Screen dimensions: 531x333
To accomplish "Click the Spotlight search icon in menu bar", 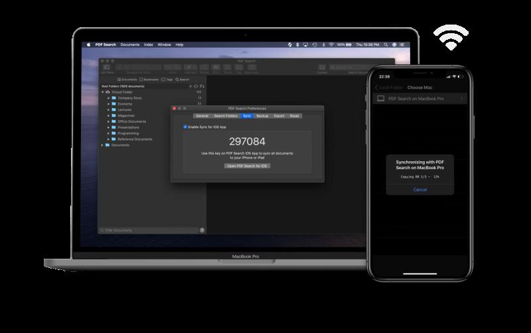I will tap(386, 44).
